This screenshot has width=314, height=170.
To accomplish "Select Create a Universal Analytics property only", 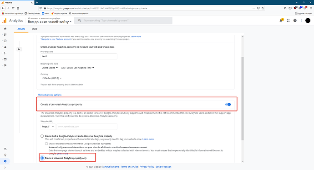I will (x=42, y=158).
